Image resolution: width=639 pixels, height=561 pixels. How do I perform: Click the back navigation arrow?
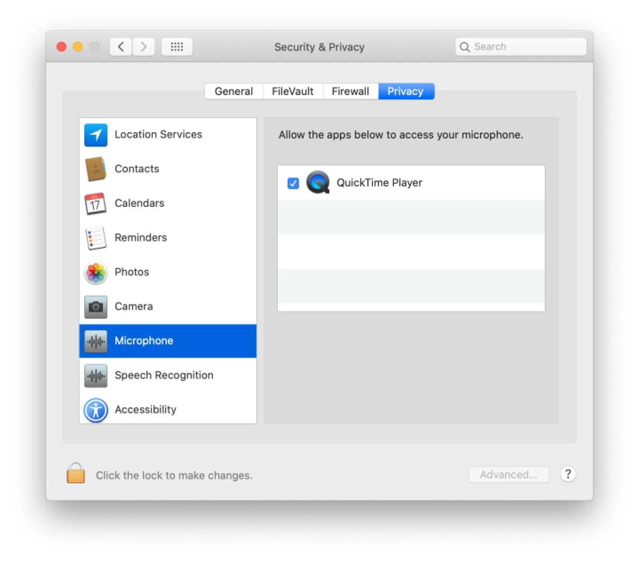[120, 47]
